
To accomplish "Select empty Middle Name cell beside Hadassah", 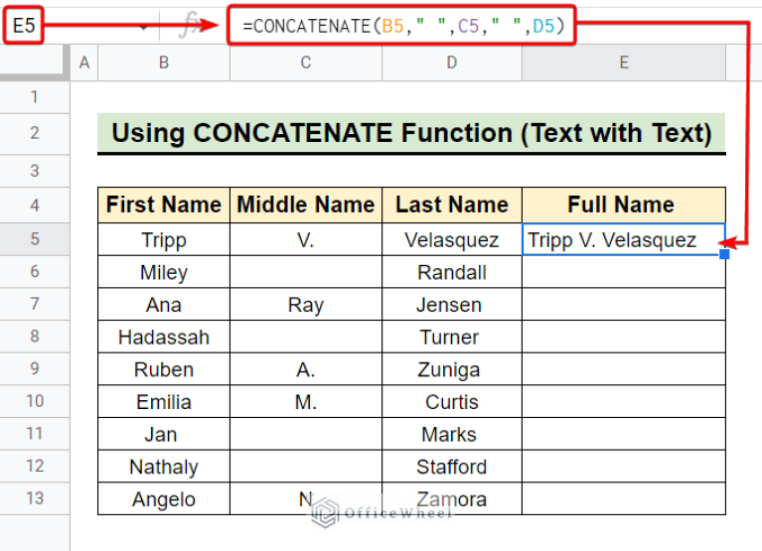I will tap(306, 337).
